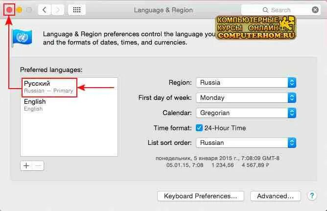The height and width of the screenshot is (211, 327).
Task: Clear the search field with the X icon
Action: [x=315, y=10]
